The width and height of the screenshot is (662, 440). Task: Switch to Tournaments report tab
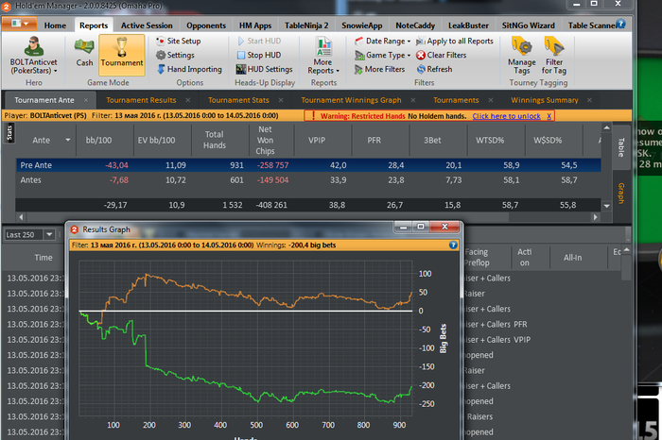point(456,100)
